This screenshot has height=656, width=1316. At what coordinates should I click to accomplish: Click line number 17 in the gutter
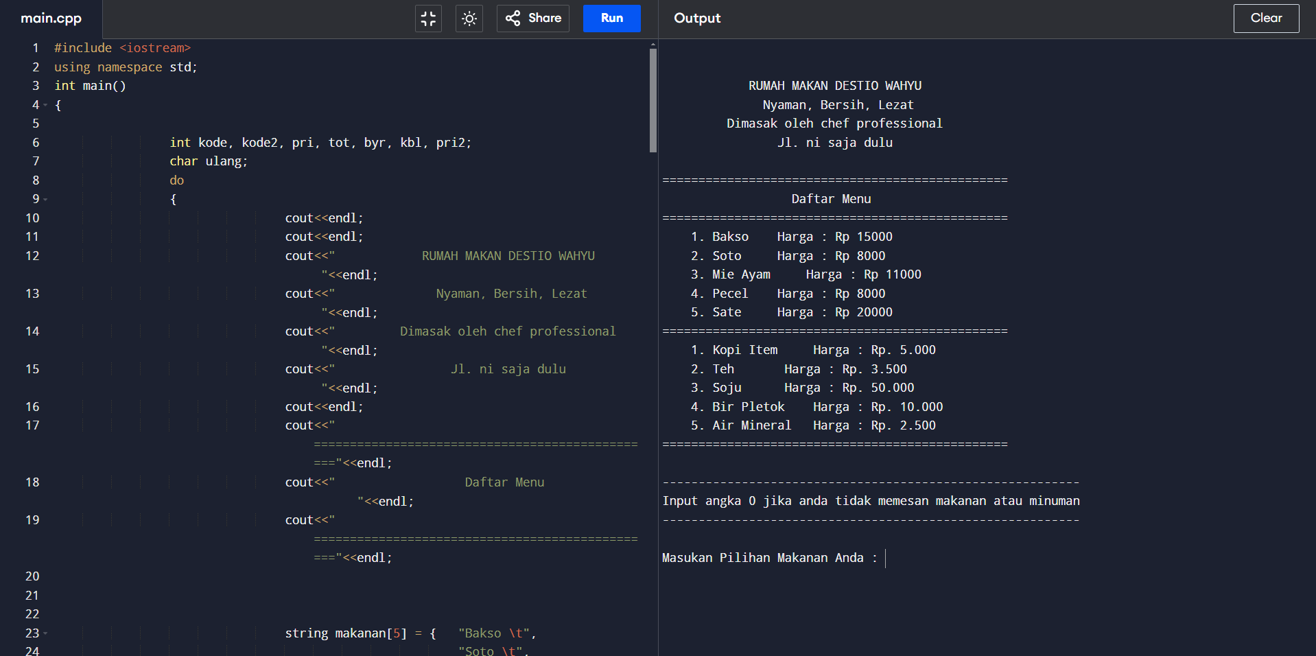point(32,425)
